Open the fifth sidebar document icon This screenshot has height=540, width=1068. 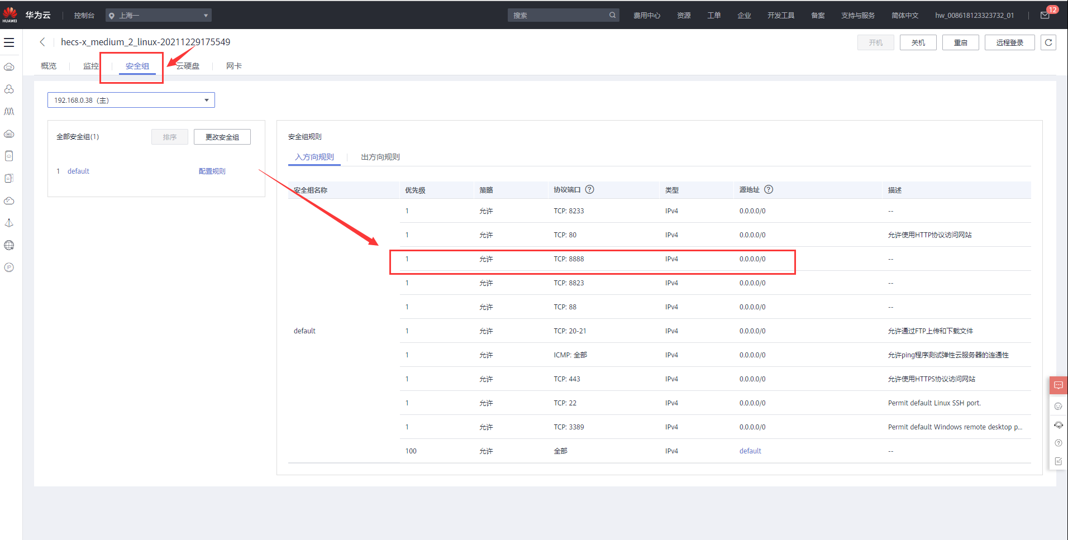[x=9, y=156]
